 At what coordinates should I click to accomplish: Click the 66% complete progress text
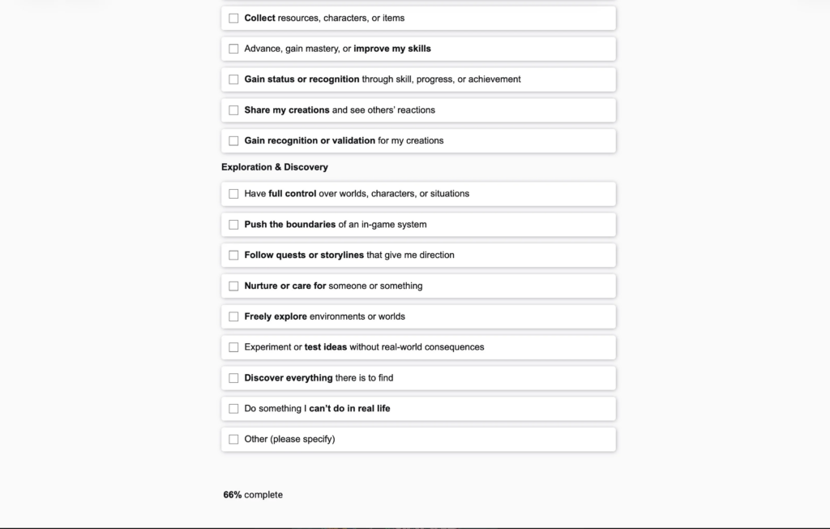click(x=253, y=495)
